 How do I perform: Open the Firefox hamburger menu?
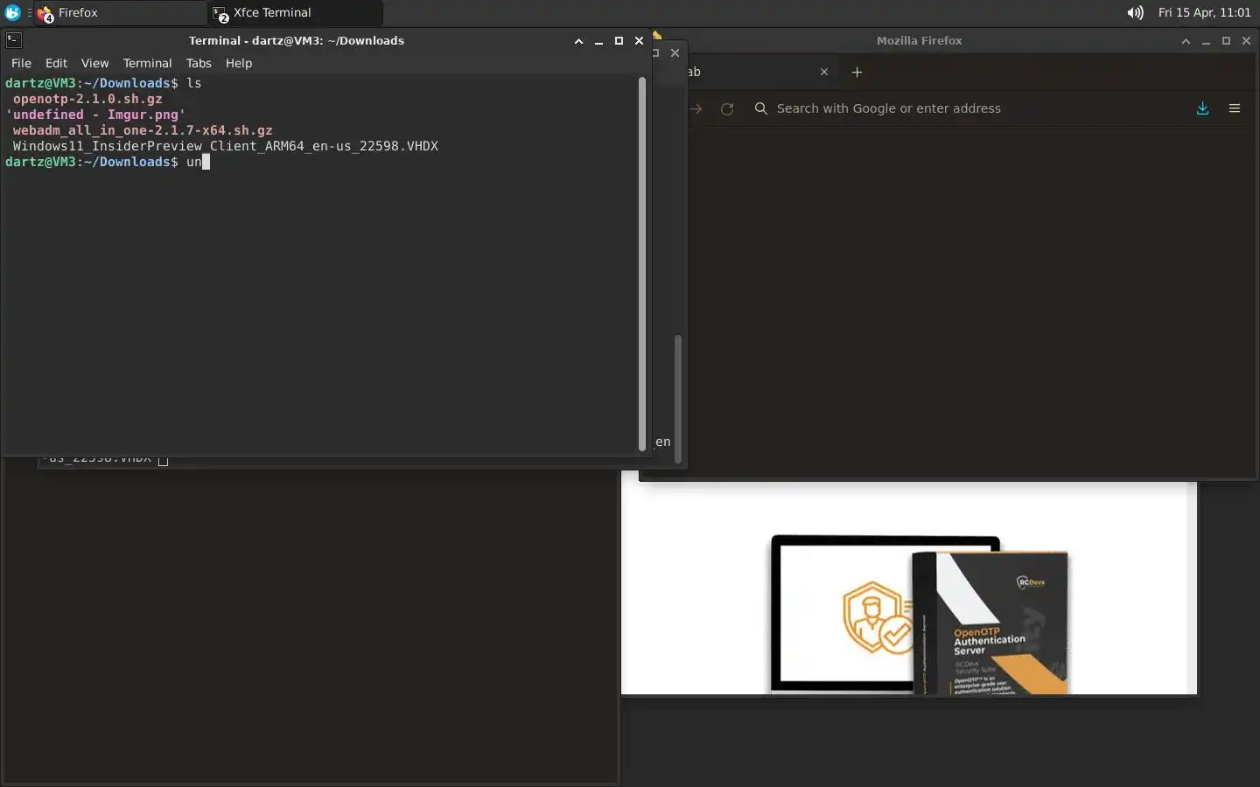coord(1235,108)
